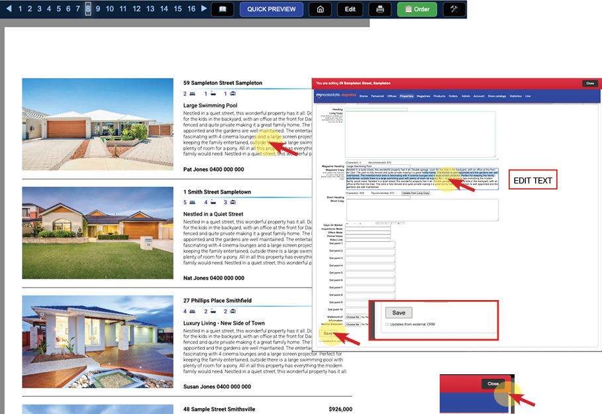Click the Video Link field
This screenshot has width=602, height=414.
(x=368, y=240)
